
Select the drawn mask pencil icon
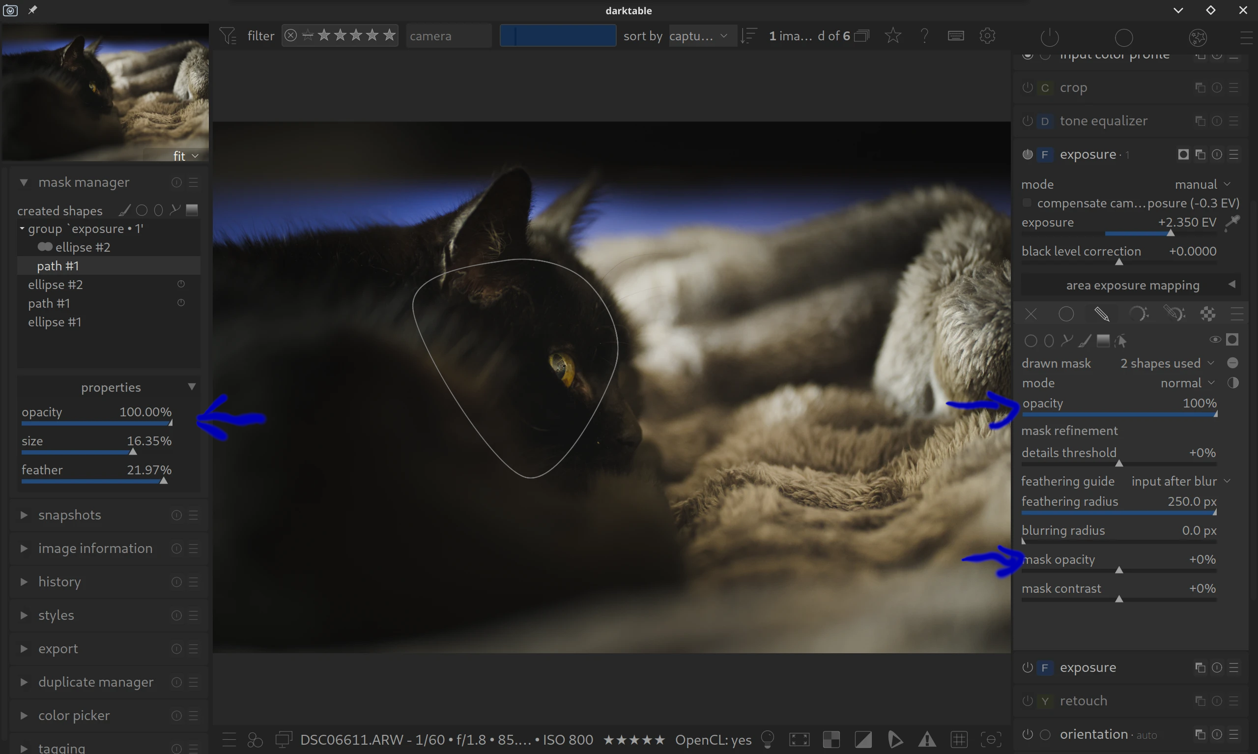(1101, 315)
